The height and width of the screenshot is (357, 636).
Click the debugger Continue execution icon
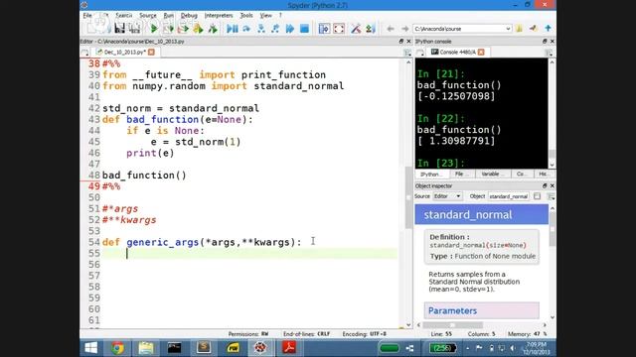[x=290, y=29]
